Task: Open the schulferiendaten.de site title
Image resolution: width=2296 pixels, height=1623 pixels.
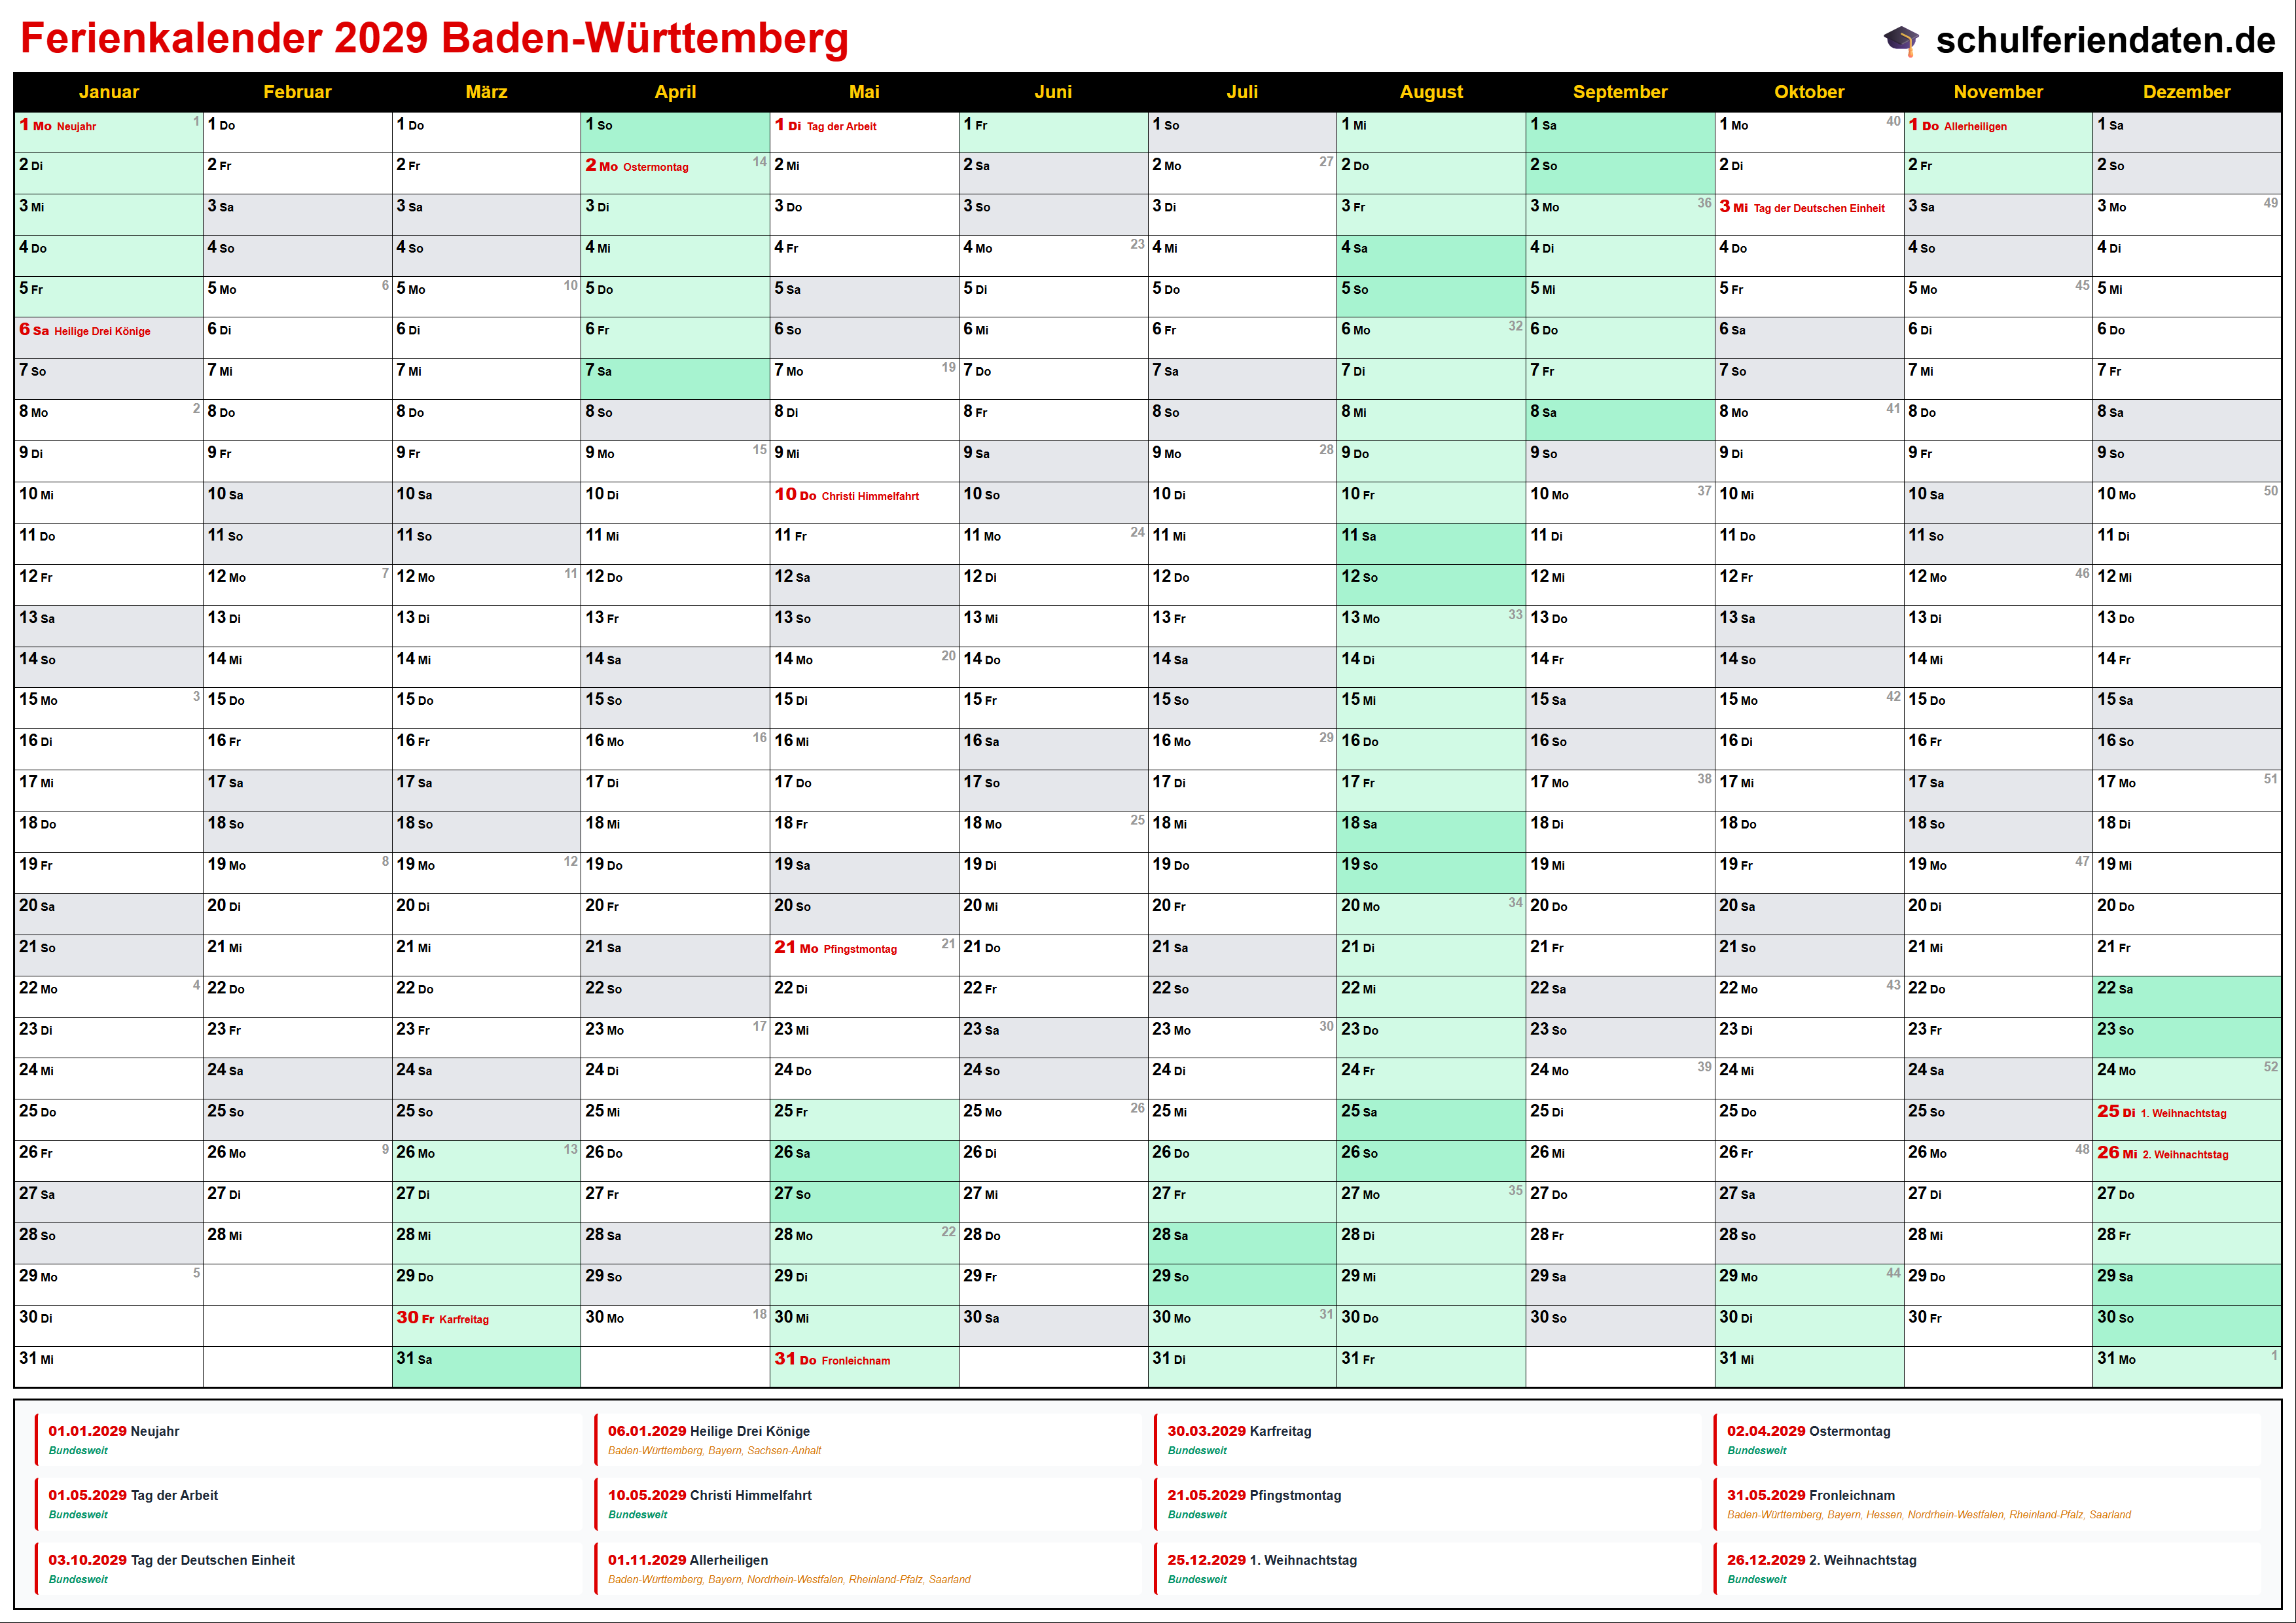Action: pyautogui.click(x=2105, y=40)
